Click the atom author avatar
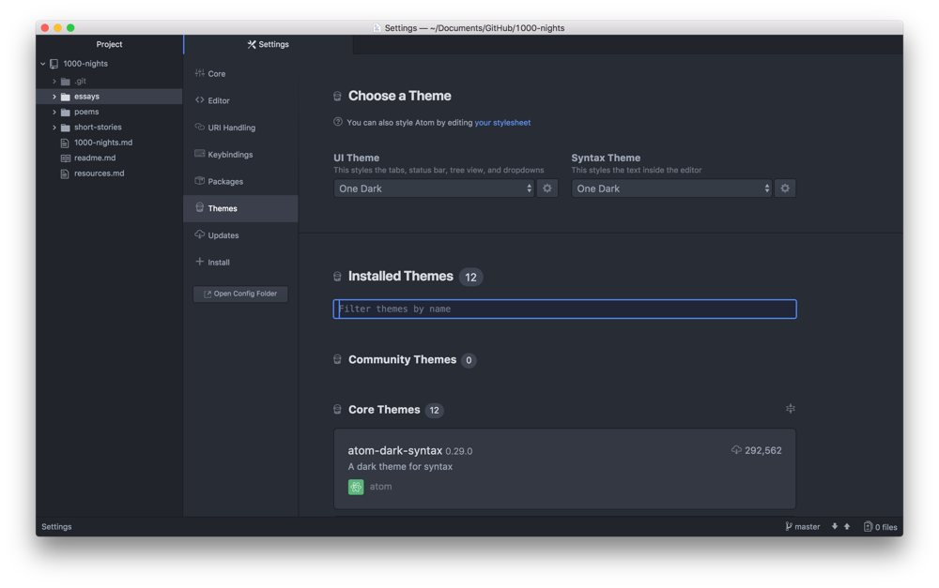 pyautogui.click(x=356, y=487)
